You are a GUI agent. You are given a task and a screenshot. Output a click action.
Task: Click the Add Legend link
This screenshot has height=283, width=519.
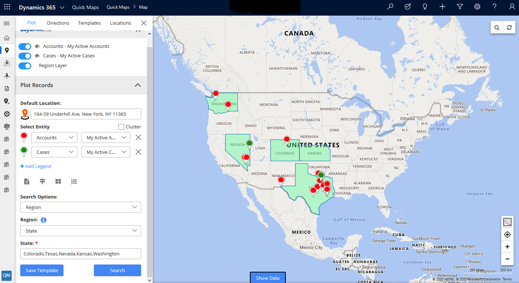(x=36, y=166)
